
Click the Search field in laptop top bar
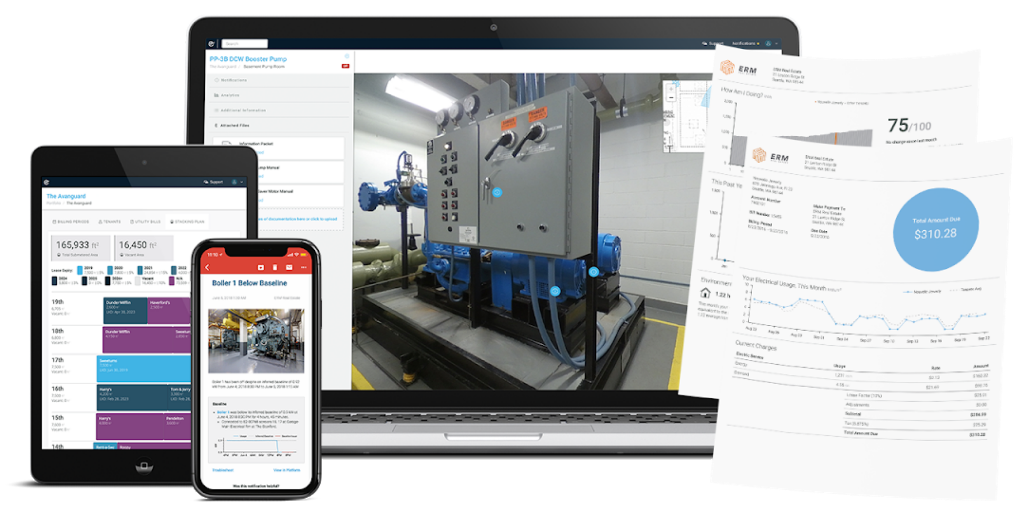(245, 43)
